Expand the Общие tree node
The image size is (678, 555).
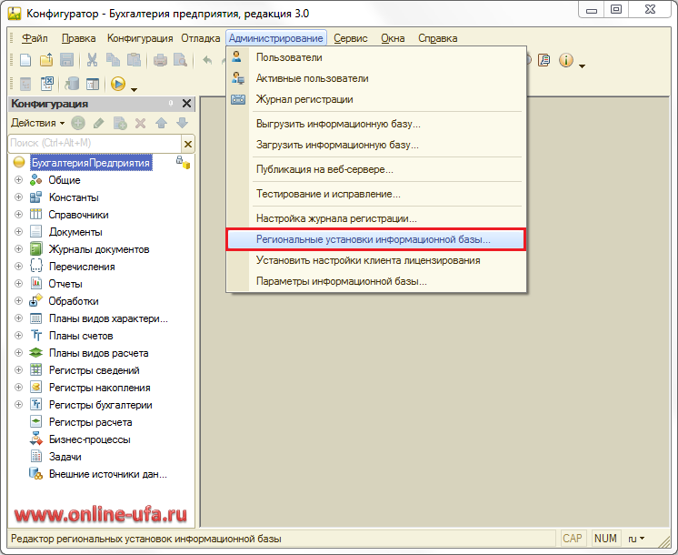18,179
